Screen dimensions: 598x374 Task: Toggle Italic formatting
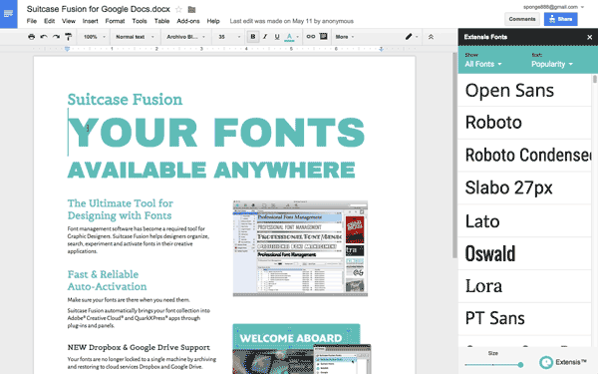265,37
